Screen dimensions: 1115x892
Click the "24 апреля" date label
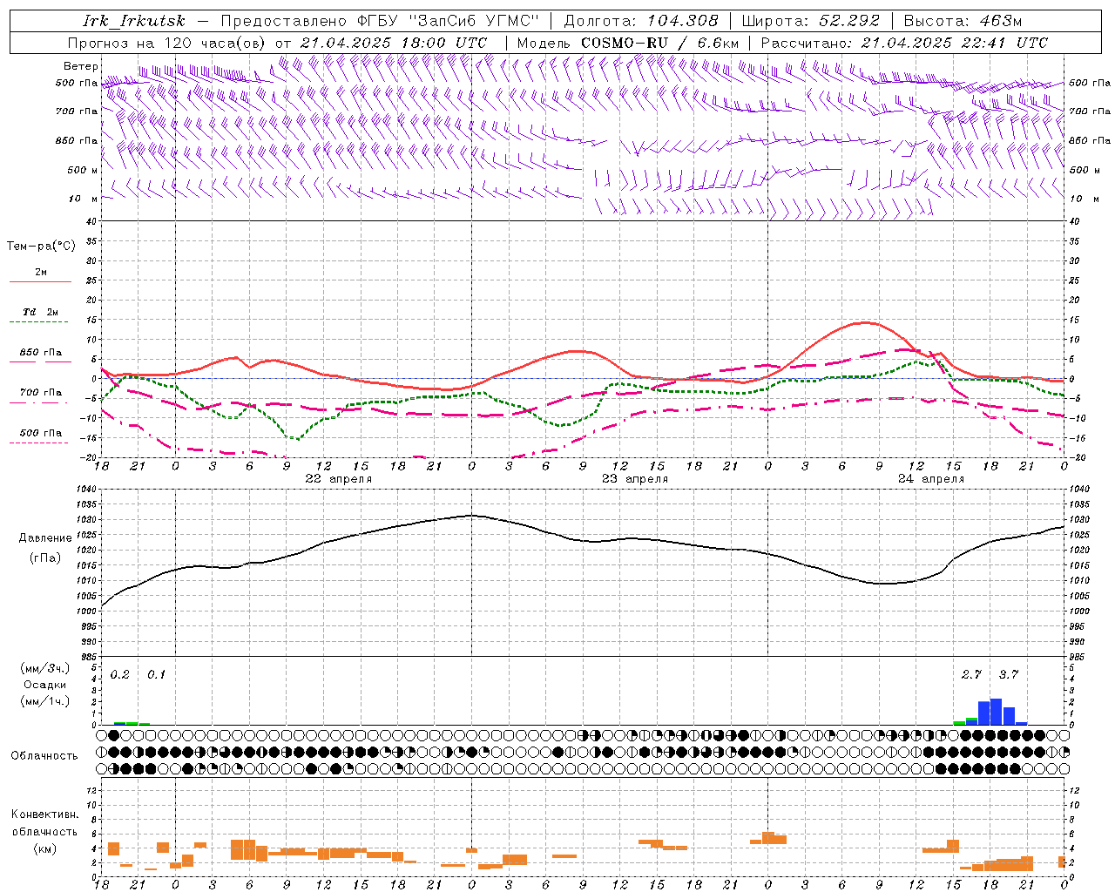click(931, 479)
